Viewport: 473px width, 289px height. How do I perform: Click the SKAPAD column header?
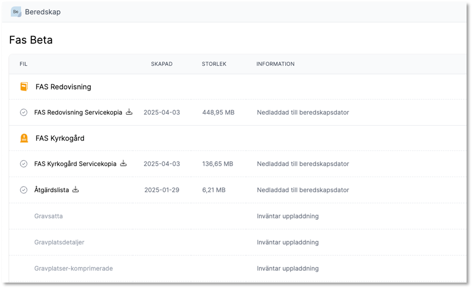point(162,64)
